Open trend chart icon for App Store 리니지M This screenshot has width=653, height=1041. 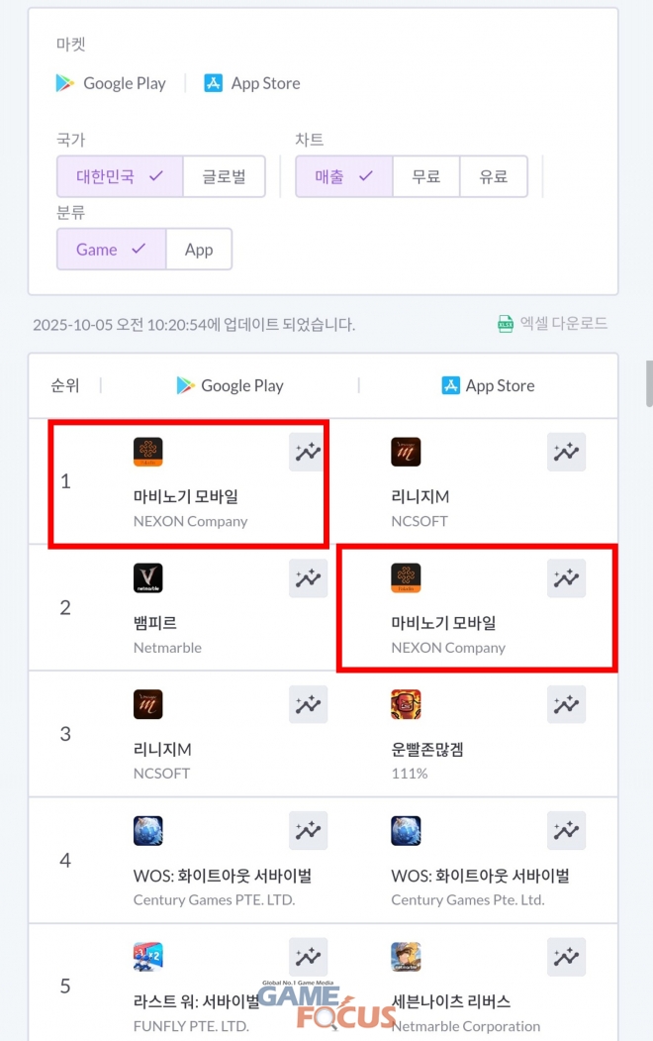coord(566,452)
